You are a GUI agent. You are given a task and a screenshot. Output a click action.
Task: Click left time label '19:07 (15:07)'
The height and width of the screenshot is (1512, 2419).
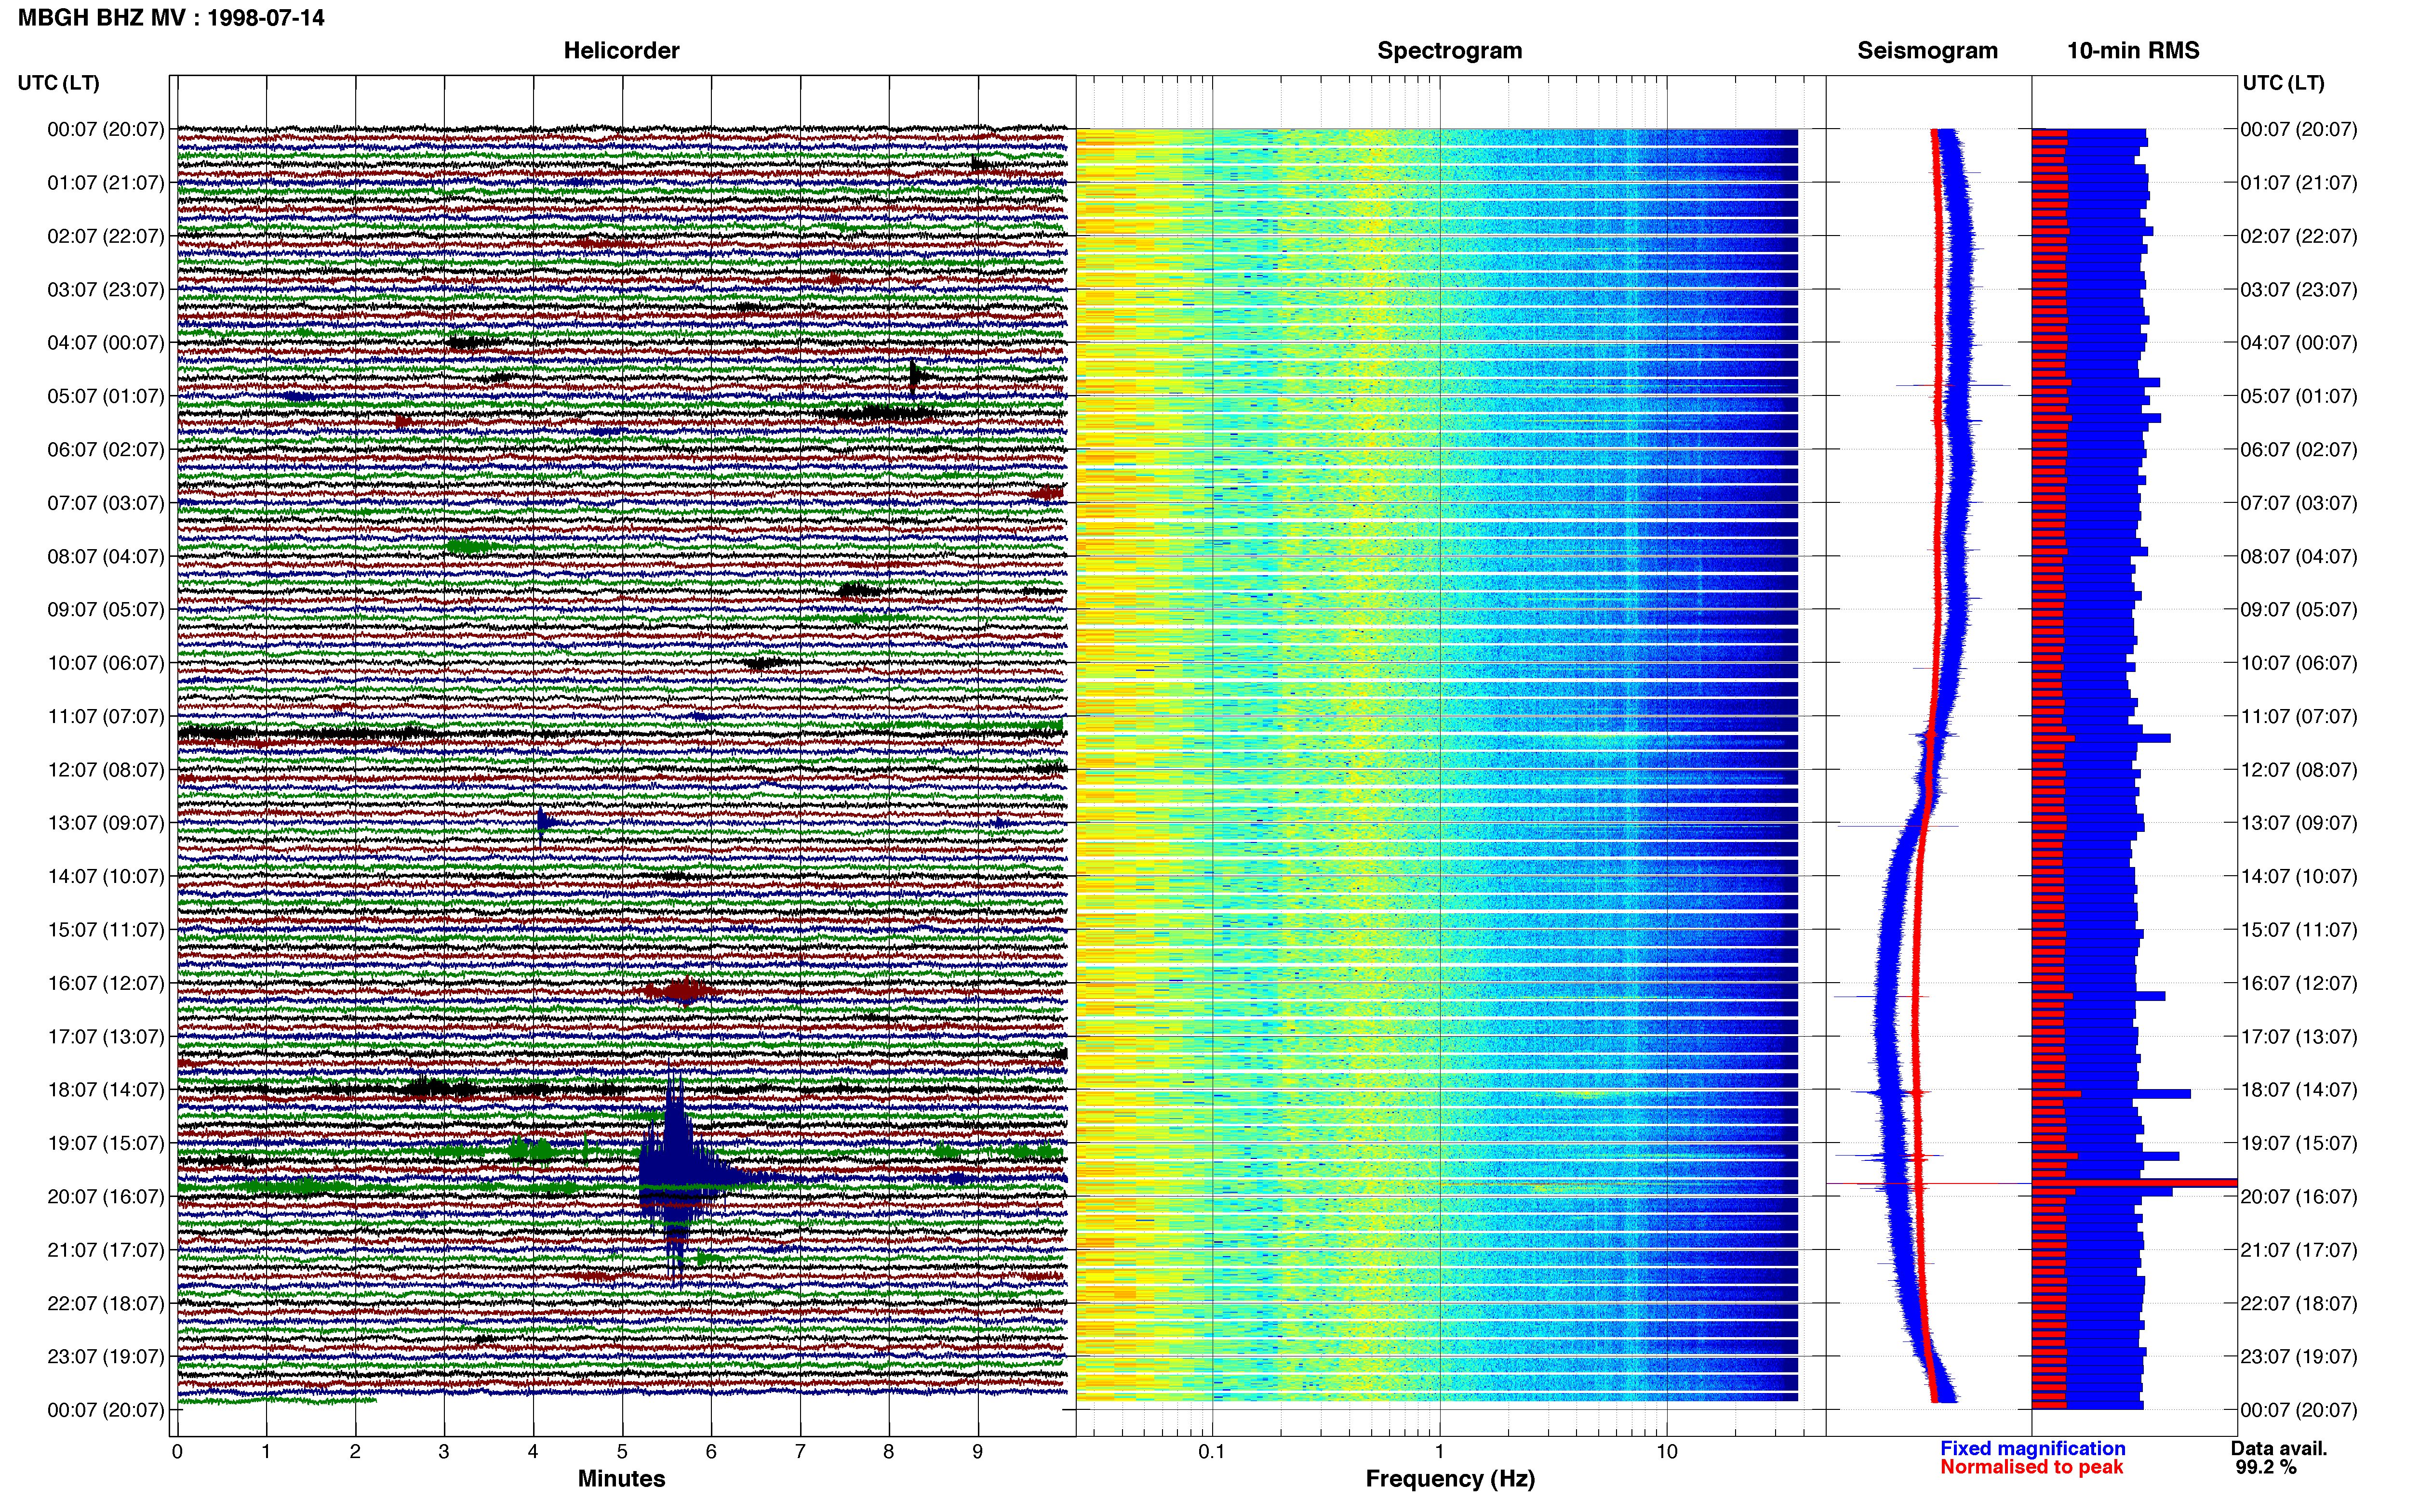[x=105, y=1142]
